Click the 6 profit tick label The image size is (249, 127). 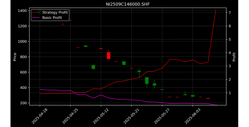coord(229,26)
